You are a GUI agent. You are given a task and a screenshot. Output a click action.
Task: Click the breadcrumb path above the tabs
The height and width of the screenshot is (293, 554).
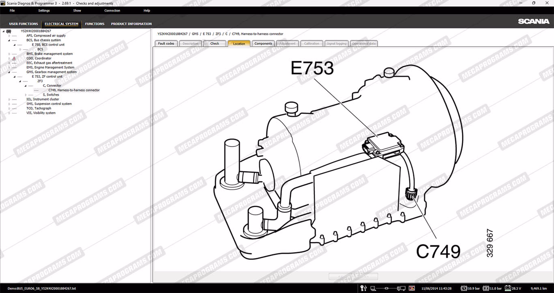click(x=220, y=34)
